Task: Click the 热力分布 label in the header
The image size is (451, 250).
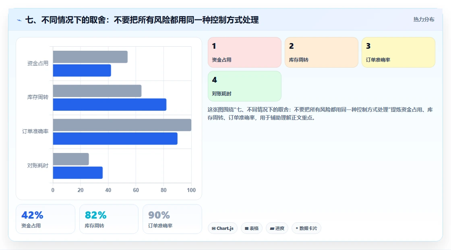Action: click(x=424, y=20)
